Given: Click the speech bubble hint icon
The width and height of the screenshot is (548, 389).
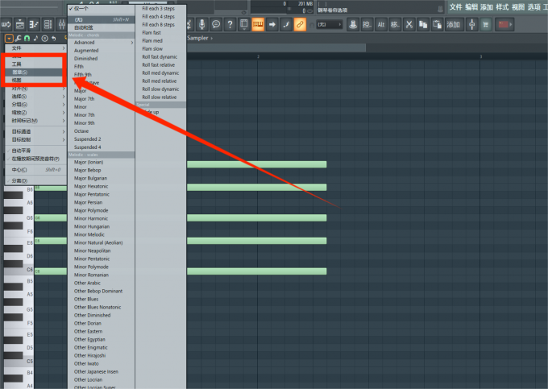Looking at the screenshot, I should (x=216, y=24).
